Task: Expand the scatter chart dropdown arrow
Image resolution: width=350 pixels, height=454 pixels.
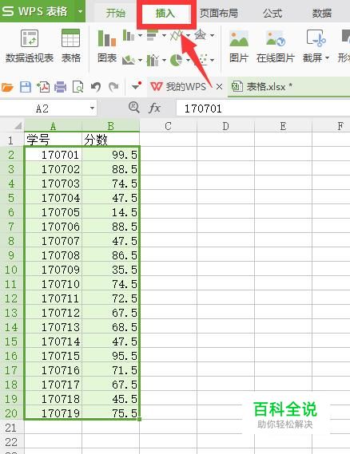Action: (x=212, y=60)
